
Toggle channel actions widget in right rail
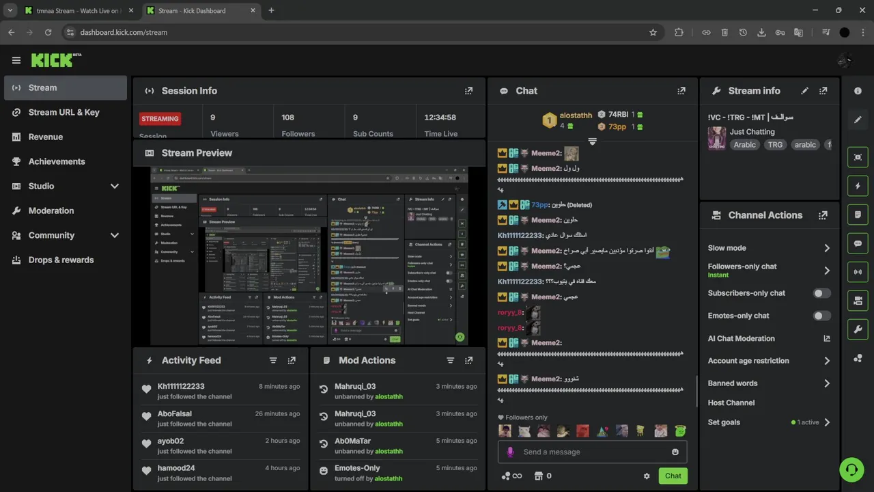tap(858, 301)
